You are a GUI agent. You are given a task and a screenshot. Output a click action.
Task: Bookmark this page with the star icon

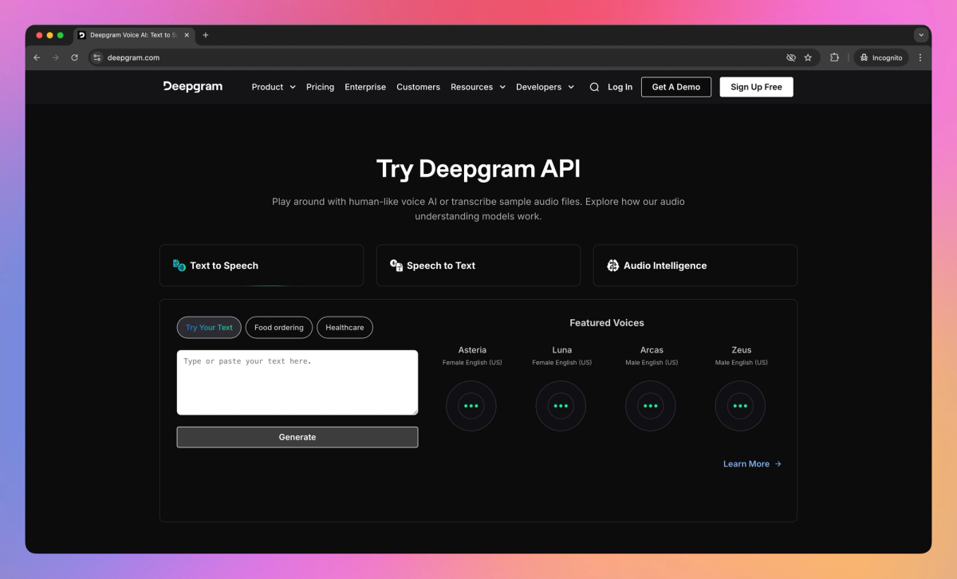[x=808, y=57]
